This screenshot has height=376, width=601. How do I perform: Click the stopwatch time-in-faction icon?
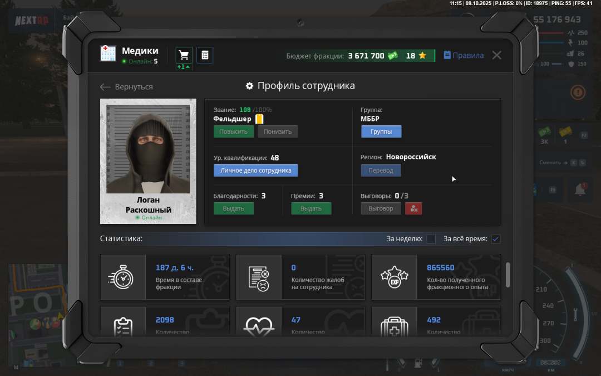click(x=123, y=277)
